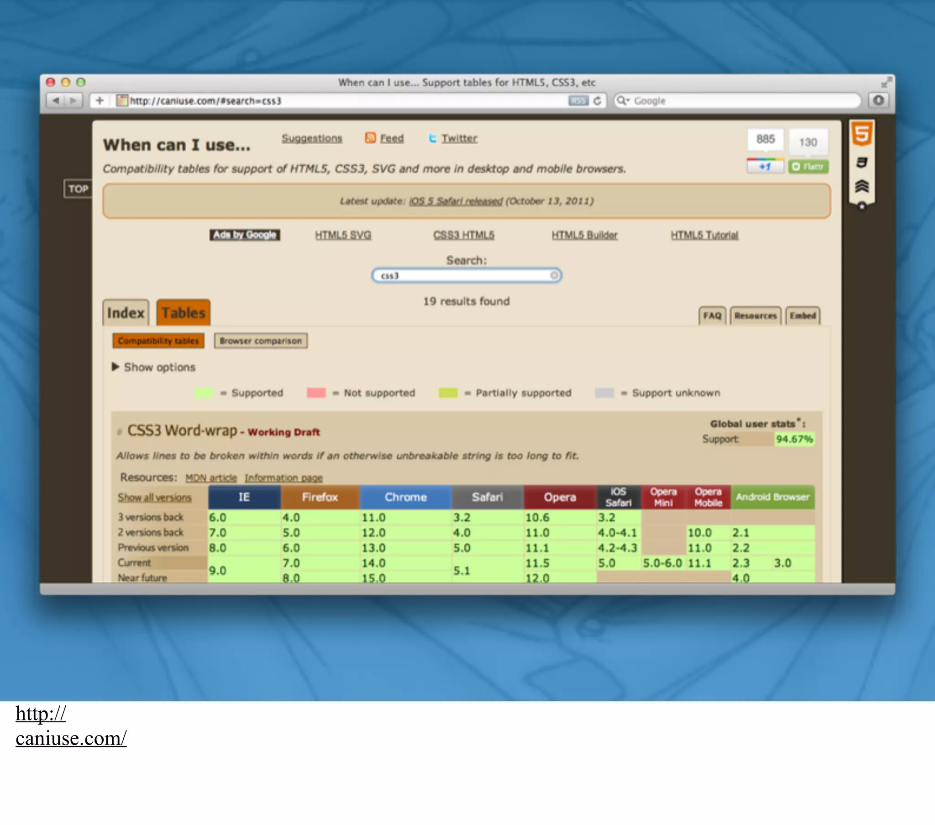Toggle the Compatibility tables view
The image size is (935, 825).
point(158,341)
